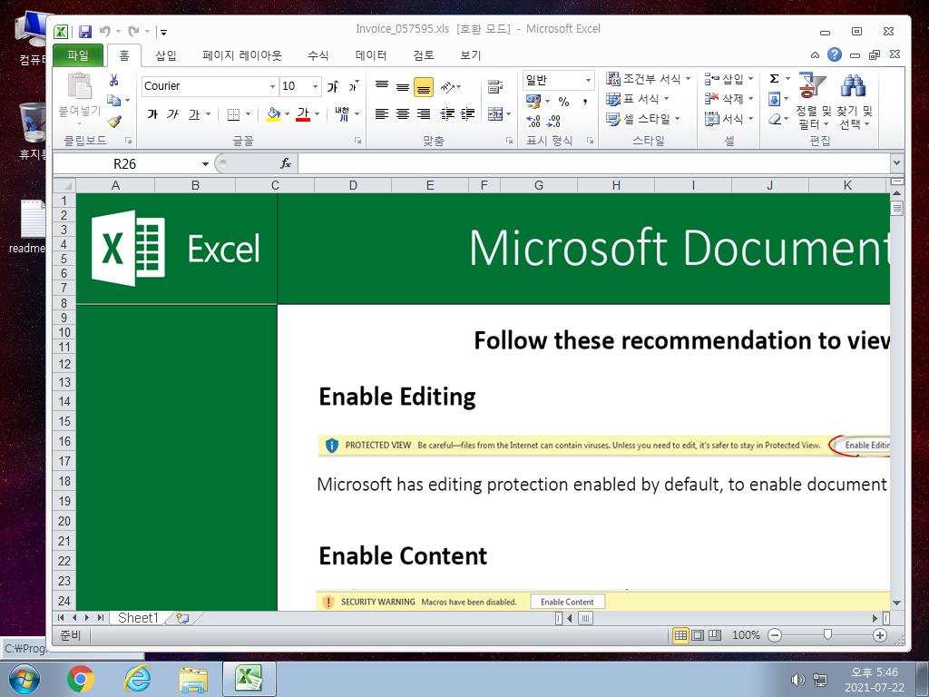Switch to the 수식 tab
Screen dimensions: 929x697
(318, 55)
